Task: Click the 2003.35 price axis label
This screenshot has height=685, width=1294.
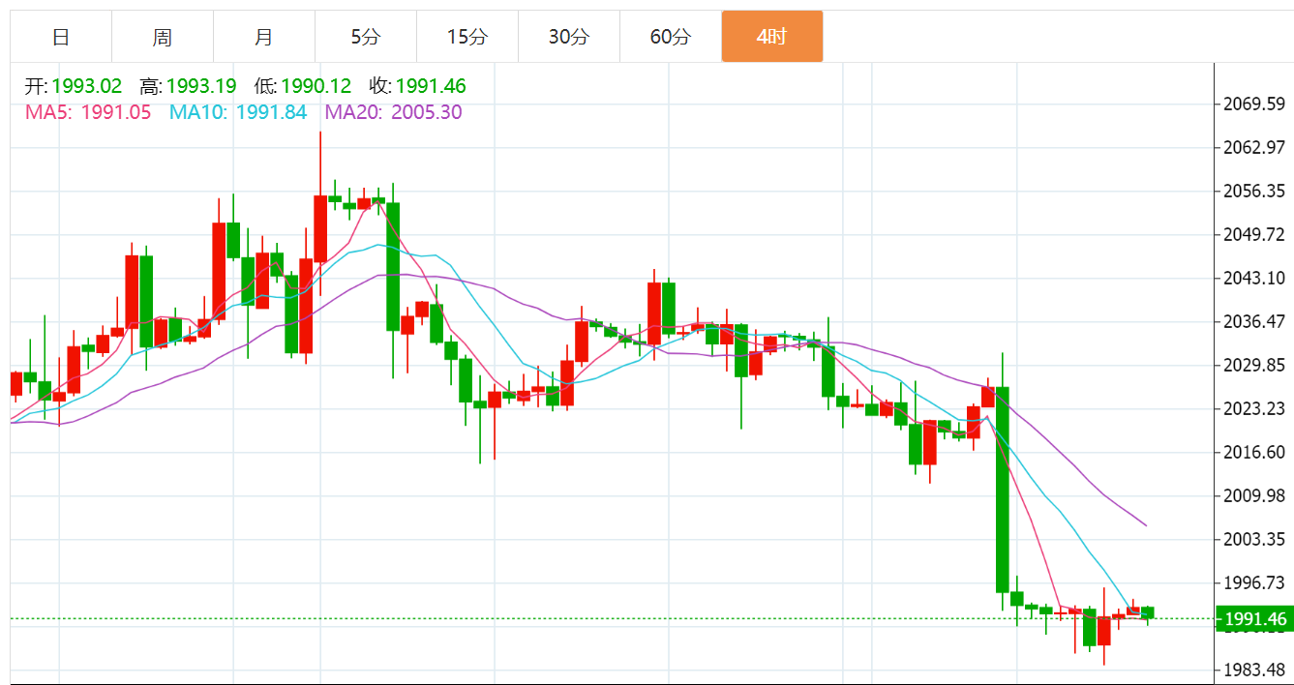Action: (1255, 540)
